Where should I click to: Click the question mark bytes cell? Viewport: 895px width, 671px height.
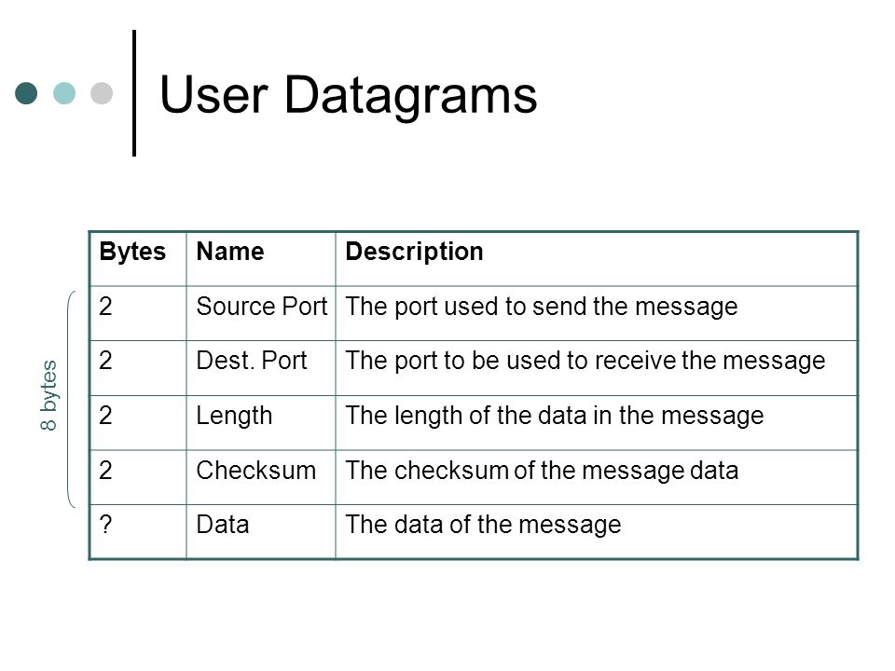point(105,525)
